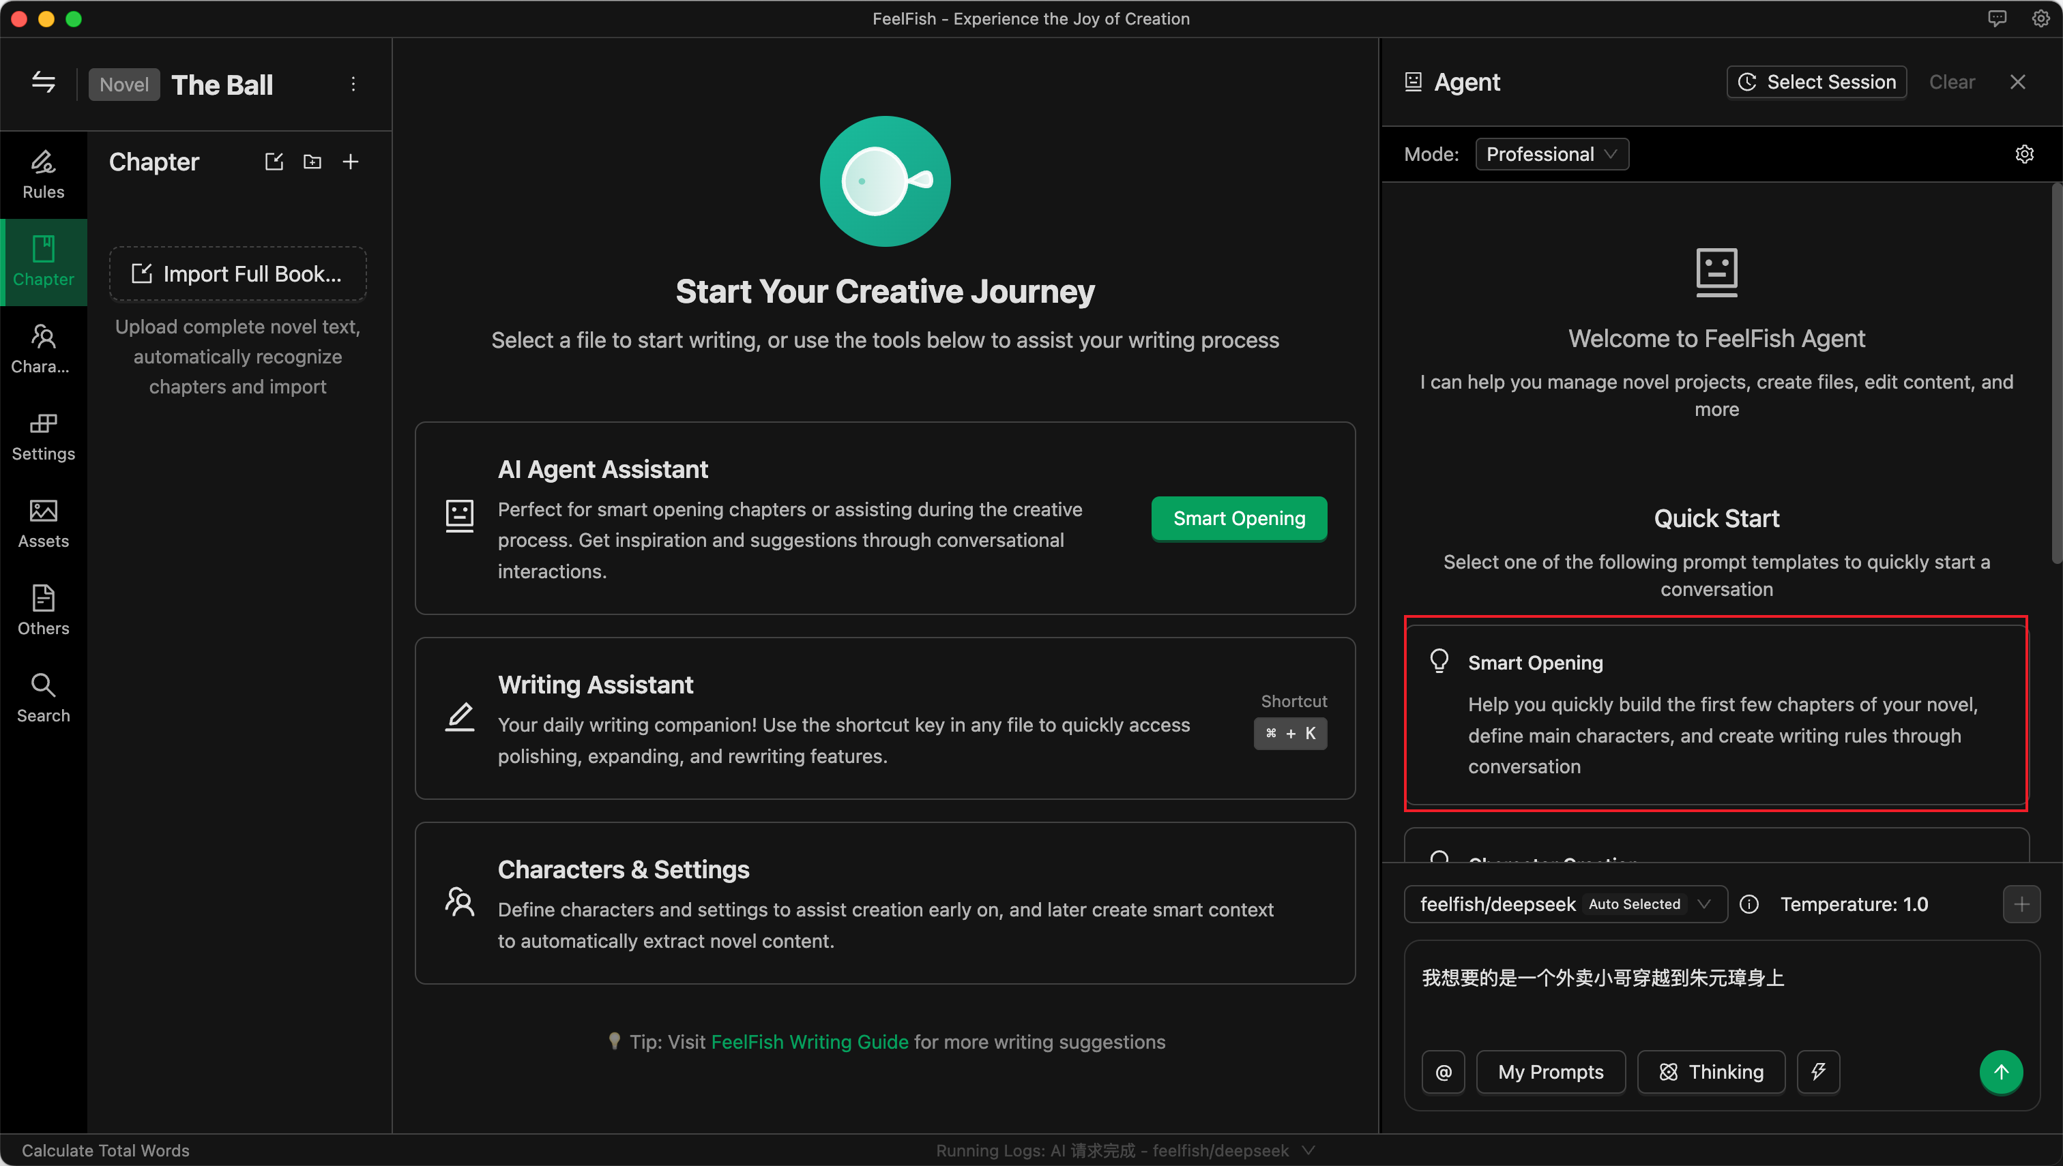
Task: Open the Characters sidebar section
Action: click(43, 349)
